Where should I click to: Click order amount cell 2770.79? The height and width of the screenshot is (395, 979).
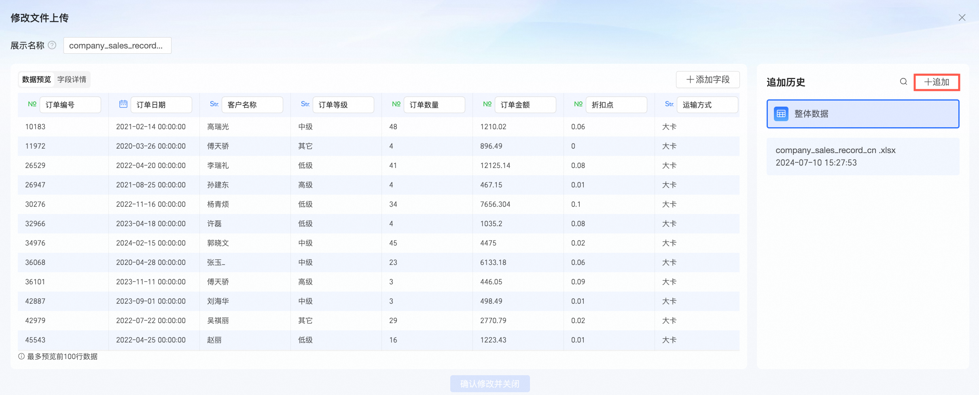click(x=493, y=321)
